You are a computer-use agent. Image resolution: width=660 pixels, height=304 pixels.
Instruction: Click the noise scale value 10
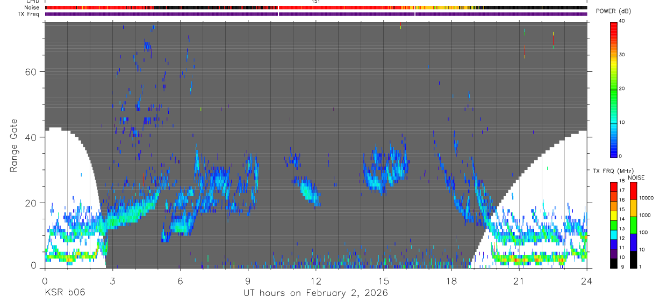pyautogui.click(x=642, y=249)
